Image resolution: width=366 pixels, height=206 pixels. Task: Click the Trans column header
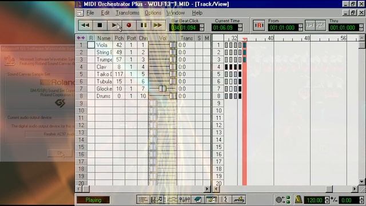point(186,38)
